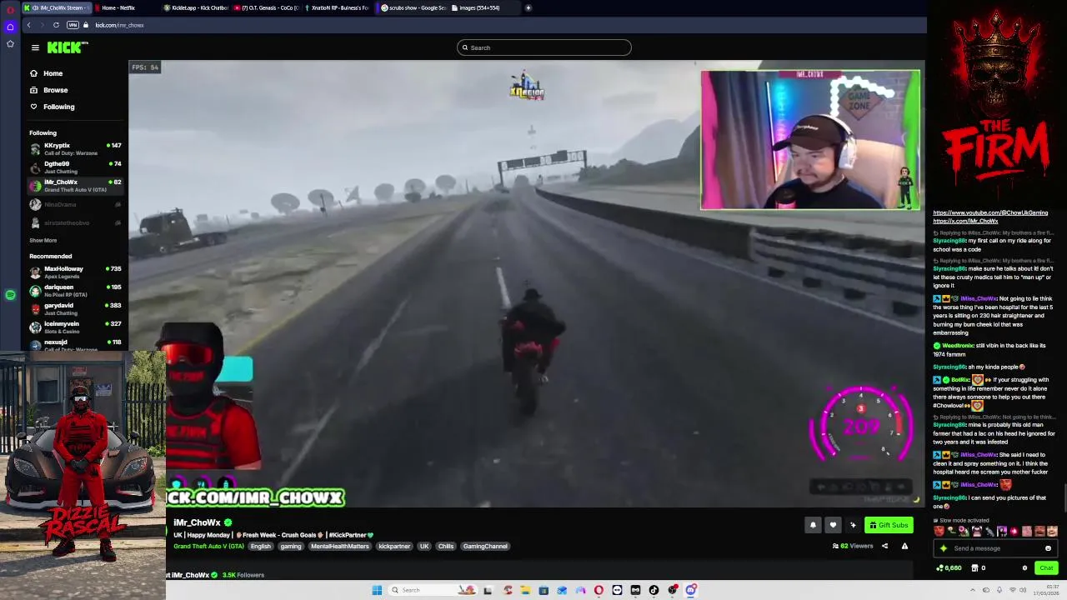Open the channel shop icon
The height and width of the screenshot is (600, 1067).
(974, 568)
